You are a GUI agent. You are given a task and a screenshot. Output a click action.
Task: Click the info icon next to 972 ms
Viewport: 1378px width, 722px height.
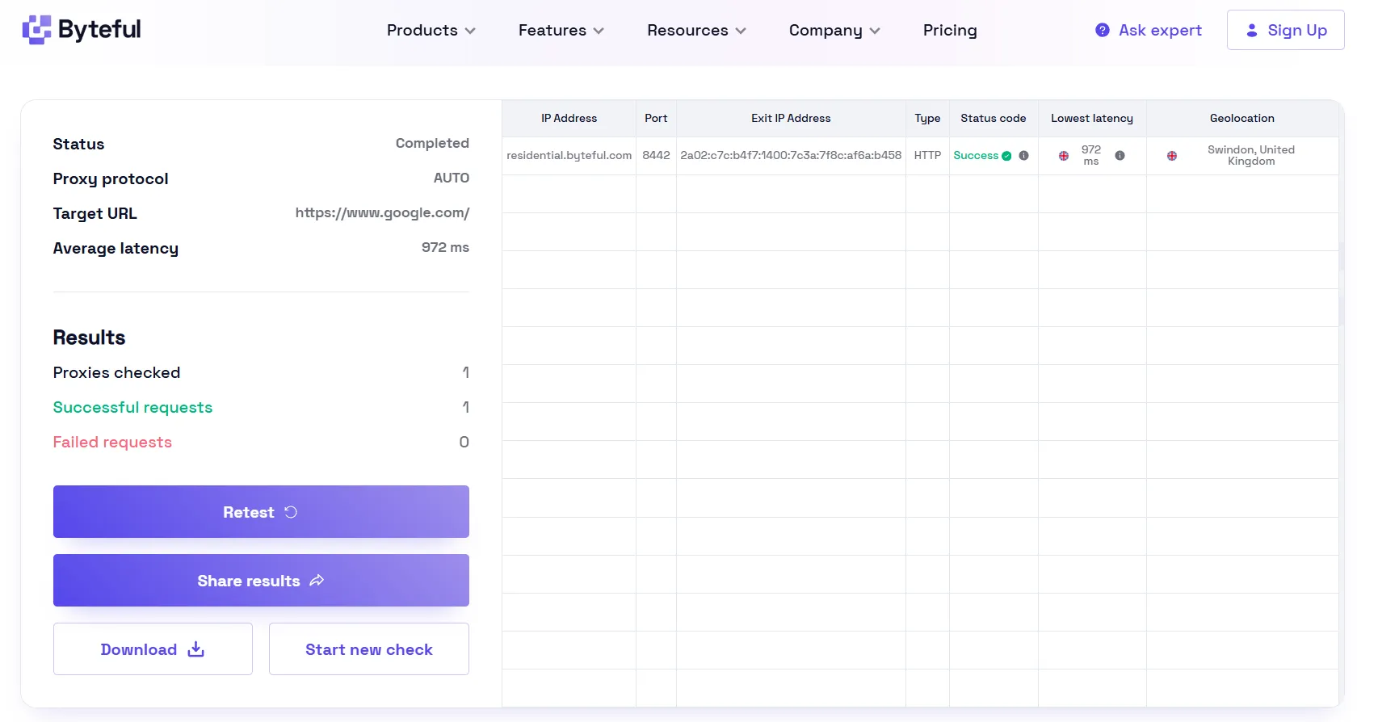[1120, 156]
